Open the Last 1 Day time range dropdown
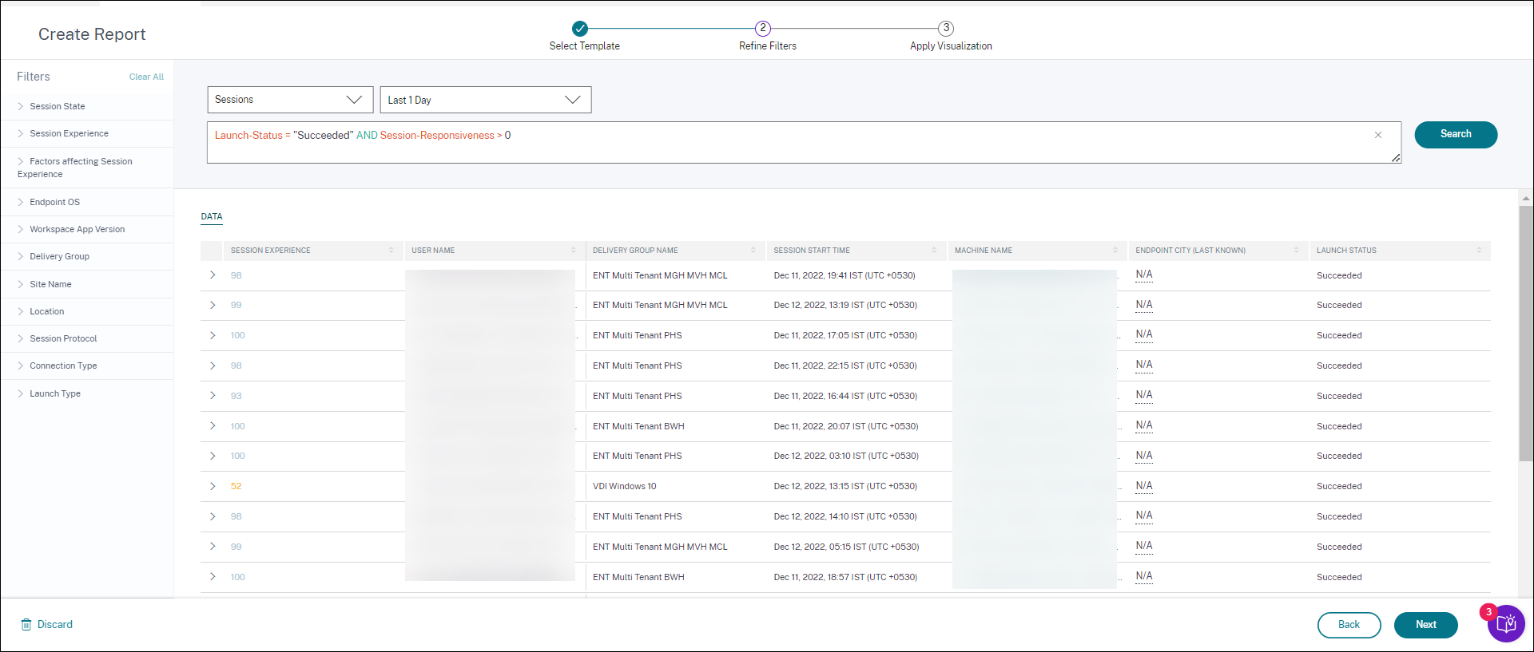 click(x=486, y=100)
